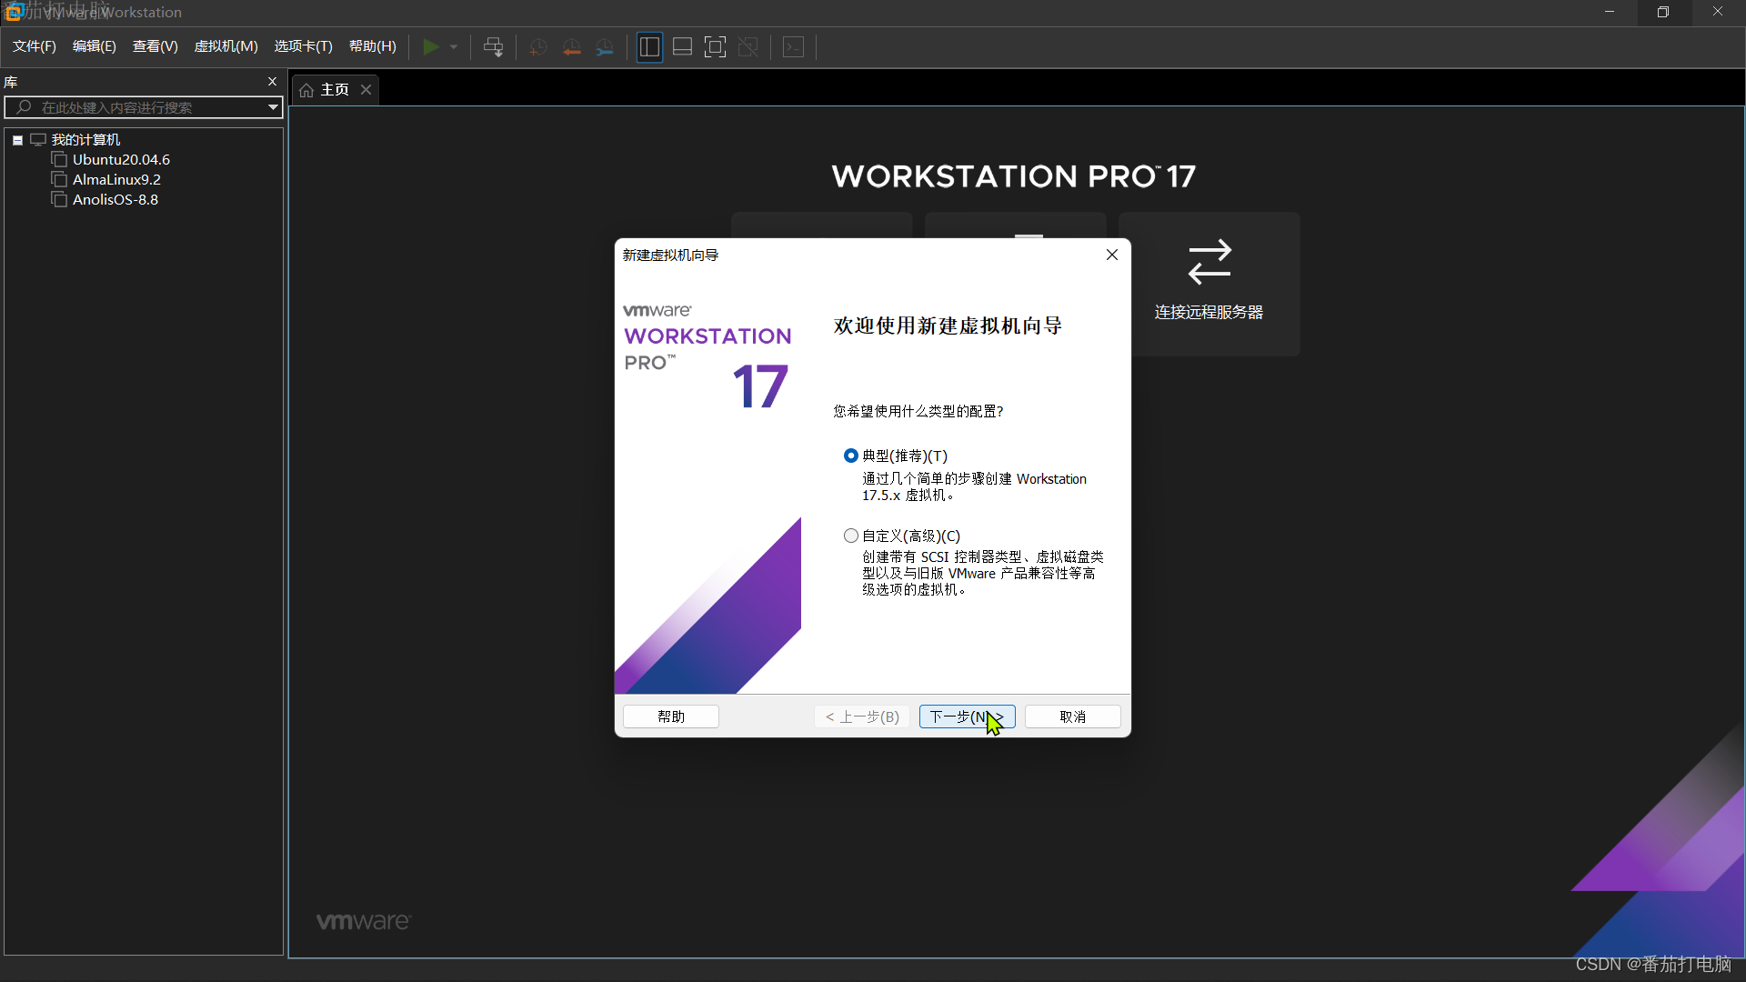
Task: Open the power options dropdown arrow
Action: tap(454, 47)
